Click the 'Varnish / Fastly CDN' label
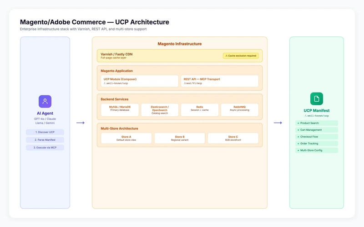 click(116, 54)
